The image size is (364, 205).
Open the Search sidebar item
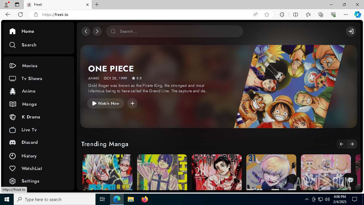(23, 45)
